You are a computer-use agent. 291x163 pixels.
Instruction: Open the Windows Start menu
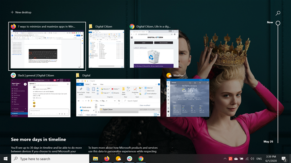click(x=5, y=159)
